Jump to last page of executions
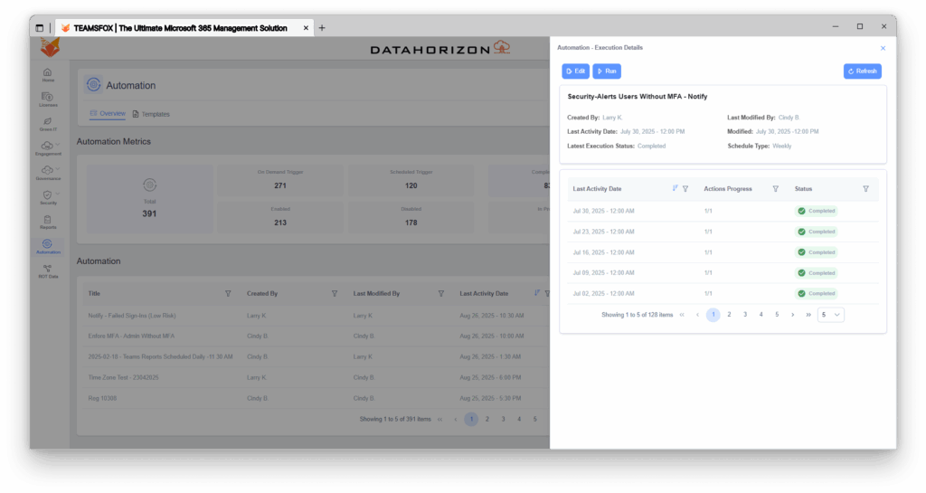926x493 pixels. tap(808, 315)
